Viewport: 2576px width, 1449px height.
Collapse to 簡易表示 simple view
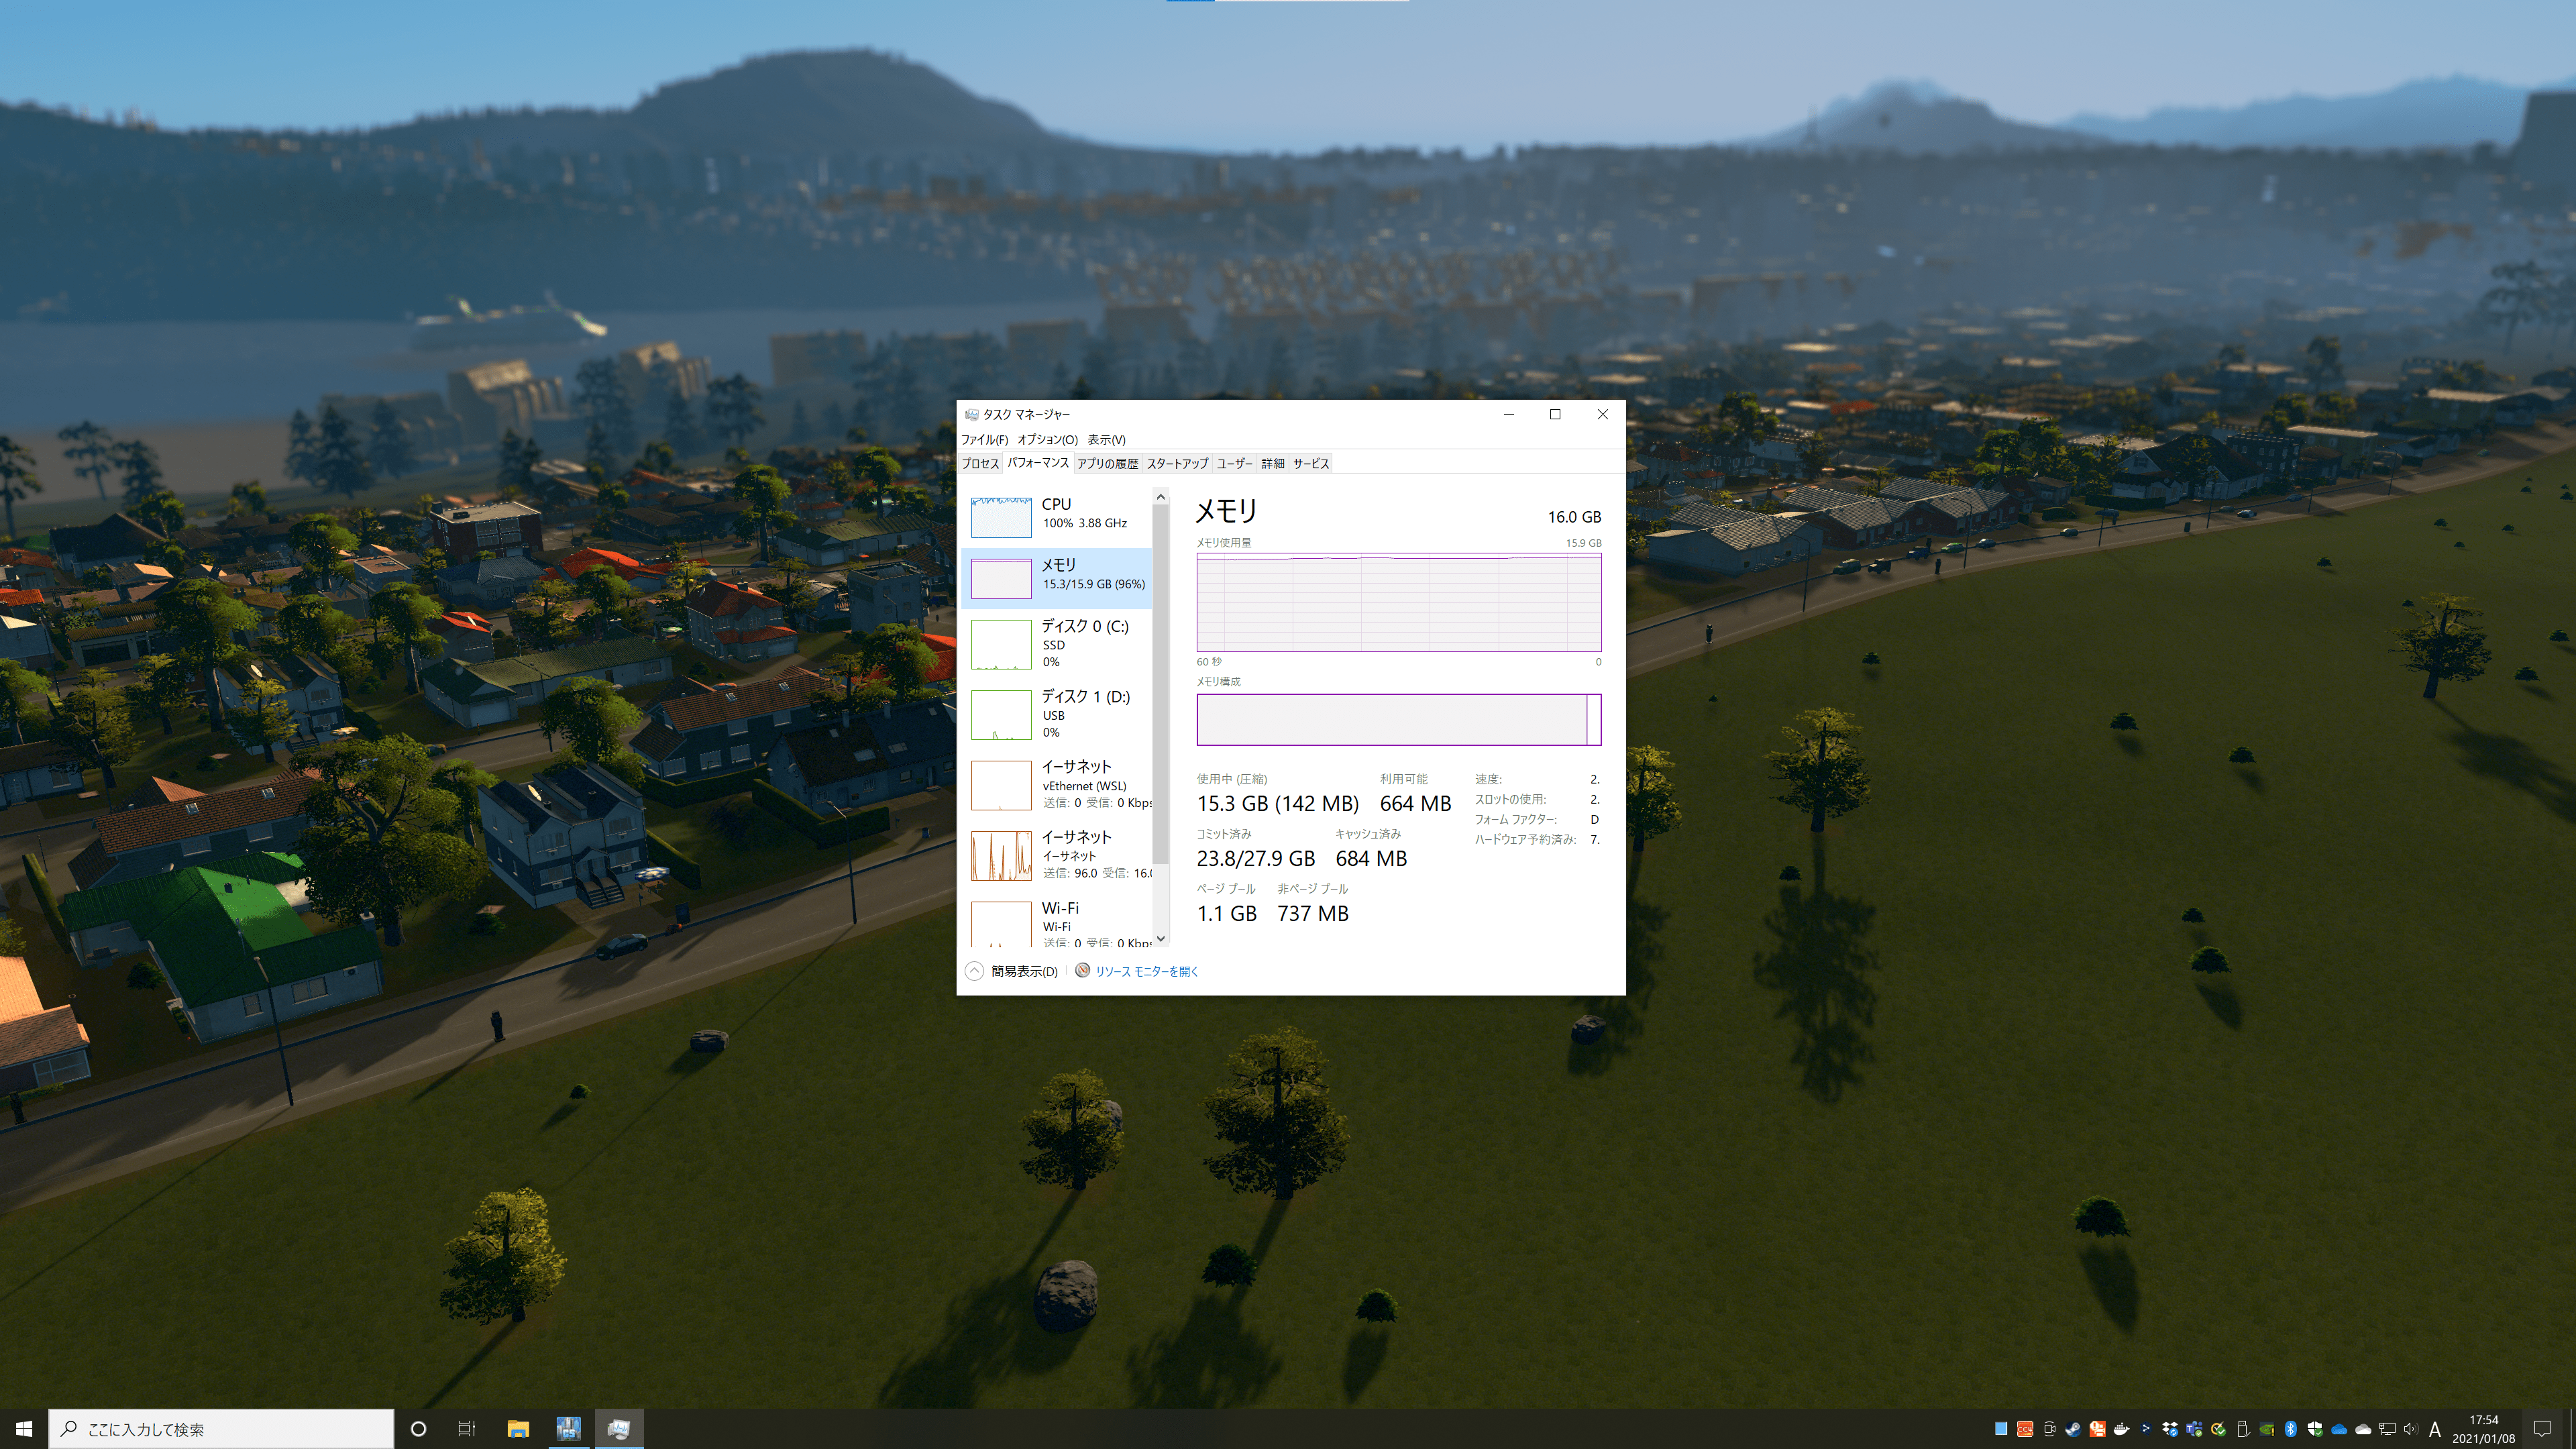pyautogui.click(x=1012, y=971)
